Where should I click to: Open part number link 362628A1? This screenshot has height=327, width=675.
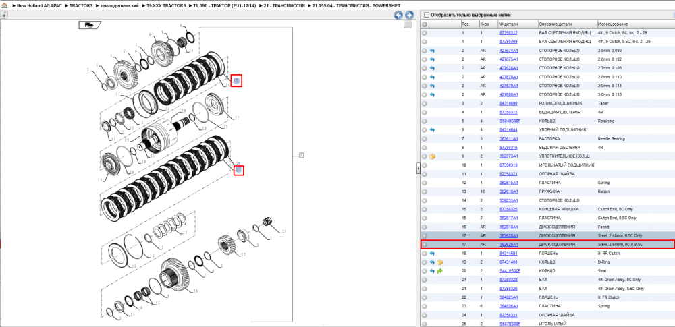(509, 236)
